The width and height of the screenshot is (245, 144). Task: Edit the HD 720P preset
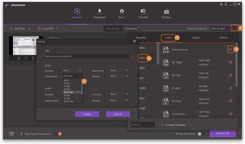[231, 75]
